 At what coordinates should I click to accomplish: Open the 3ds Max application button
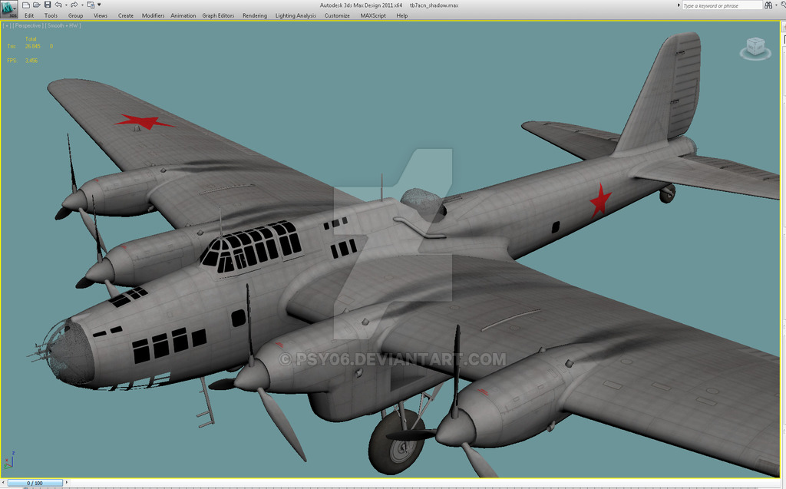(x=9, y=9)
